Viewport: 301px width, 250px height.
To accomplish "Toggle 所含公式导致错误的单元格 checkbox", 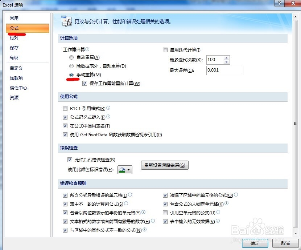I will (x=65, y=195).
